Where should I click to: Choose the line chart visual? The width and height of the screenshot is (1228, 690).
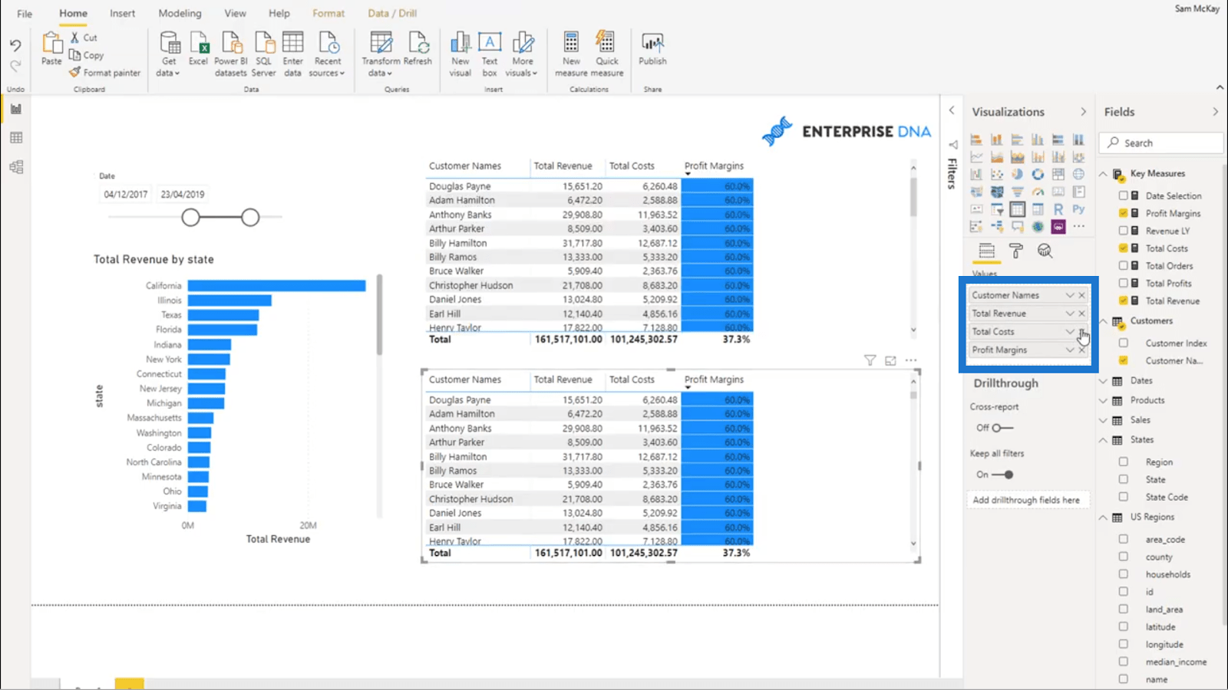click(x=976, y=157)
